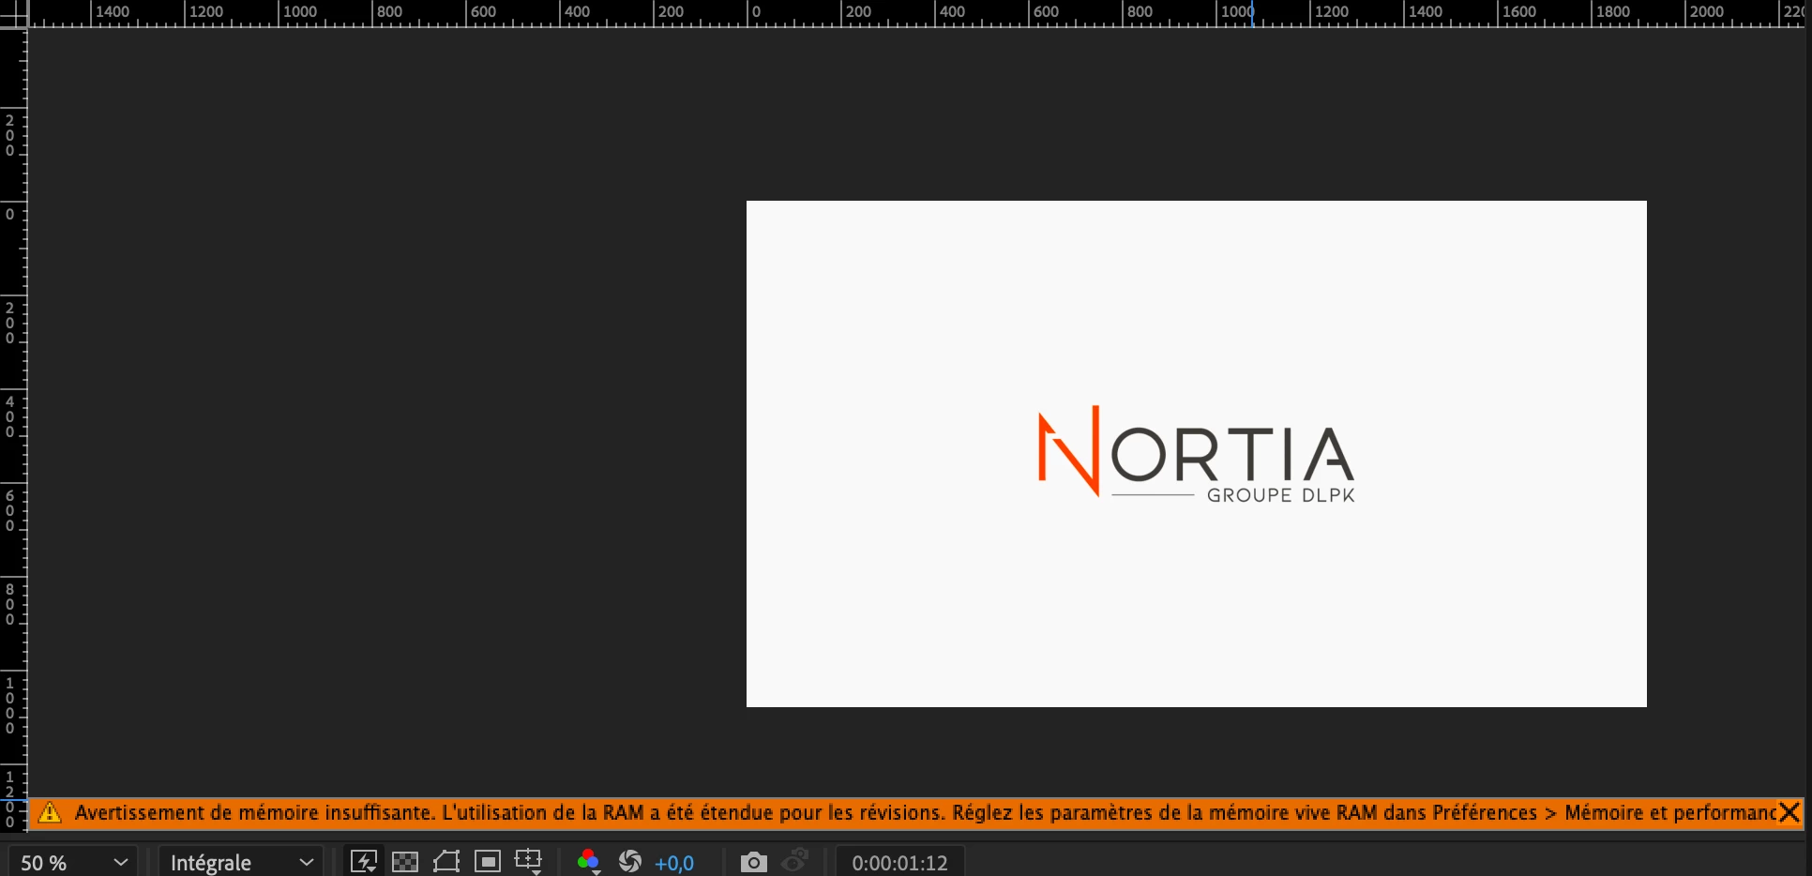Click the ruler origin crosshair at top-left corner
This screenshot has height=876, width=1812.
[13, 13]
